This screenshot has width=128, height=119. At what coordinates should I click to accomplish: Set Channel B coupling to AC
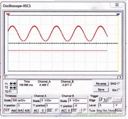63,110
